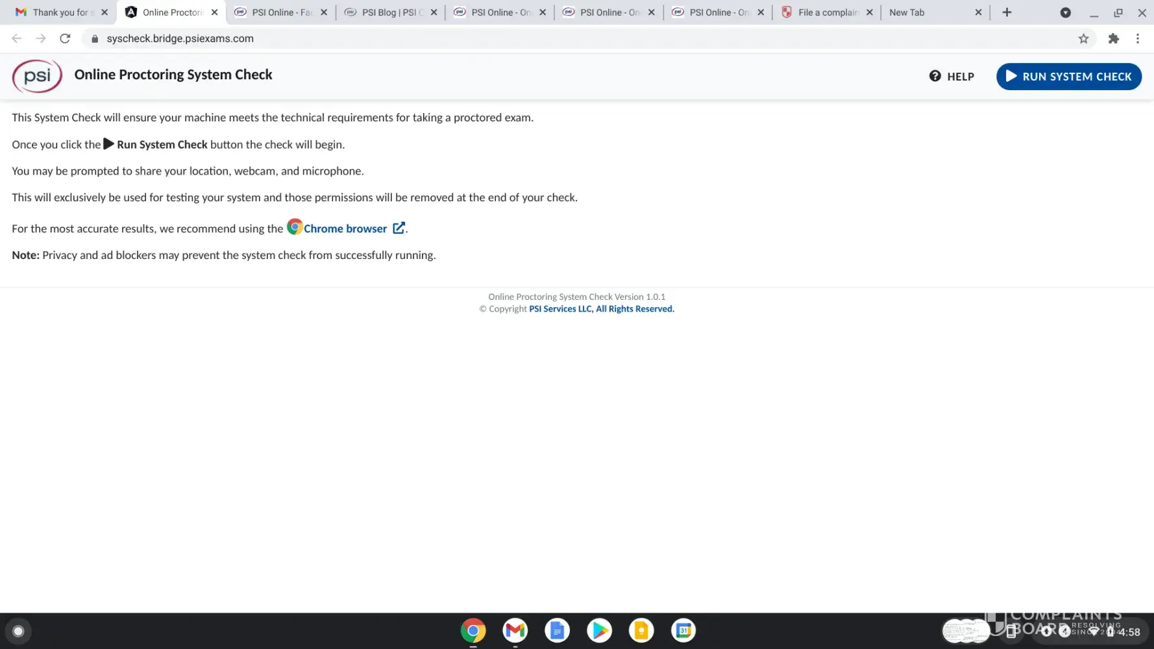Restore down the Chrome window
Image resolution: width=1154 pixels, height=649 pixels.
[x=1118, y=12]
